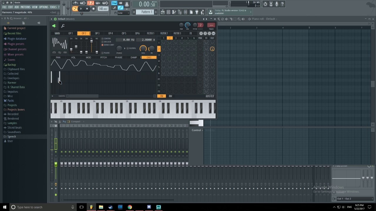Viewport: 376px width, 211px height.
Task: Toggle the GLOBAL phase option
Action: (x=131, y=48)
